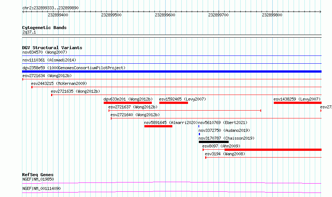Select nsv3372750 (Audano2019) label
The height and width of the screenshot is (197, 332).
tap(224, 130)
